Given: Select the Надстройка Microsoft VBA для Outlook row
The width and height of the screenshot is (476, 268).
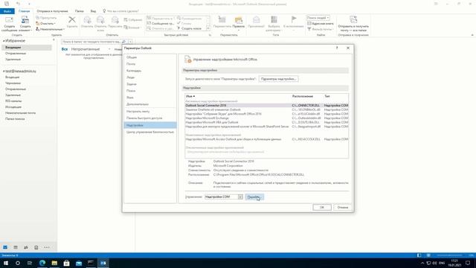Looking at the screenshot, I should click(x=266, y=122).
